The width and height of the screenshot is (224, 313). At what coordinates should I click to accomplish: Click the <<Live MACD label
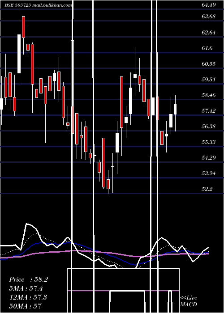pos(189,301)
